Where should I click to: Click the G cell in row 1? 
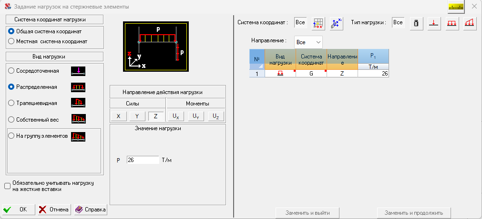click(x=311, y=74)
